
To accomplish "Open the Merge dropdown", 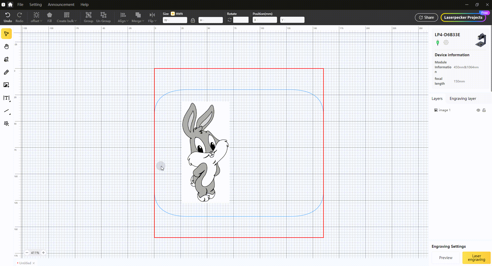I will [138, 17].
